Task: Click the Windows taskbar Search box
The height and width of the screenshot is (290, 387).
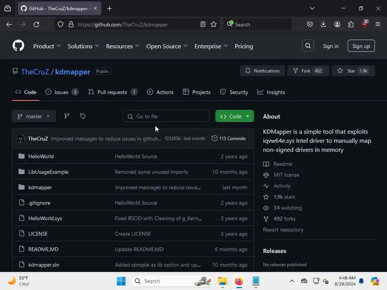Action: coord(172,281)
